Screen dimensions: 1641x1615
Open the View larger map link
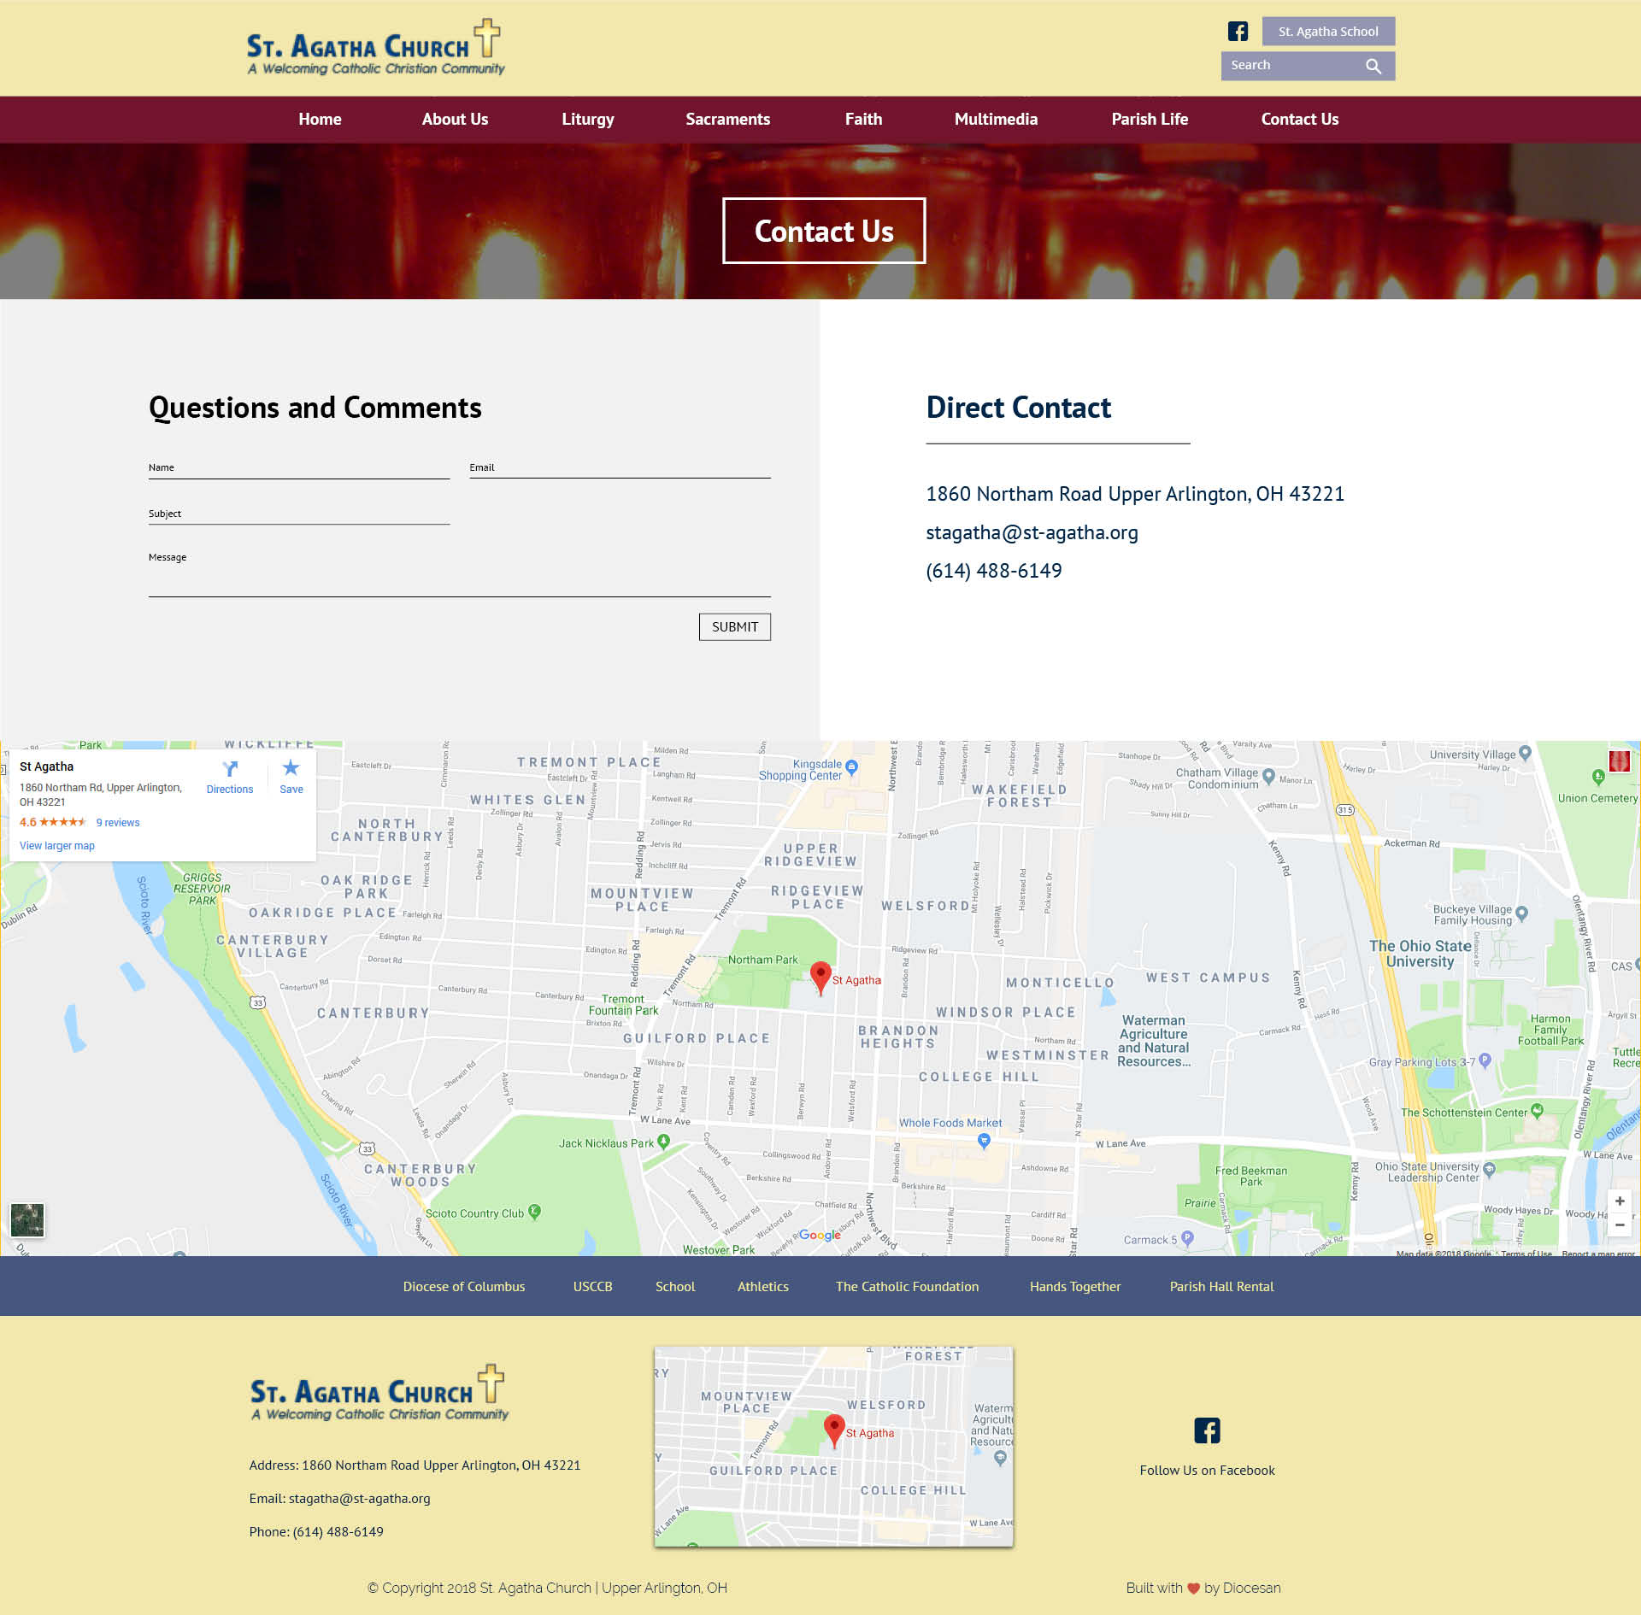pyautogui.click(x=57, y=846)
